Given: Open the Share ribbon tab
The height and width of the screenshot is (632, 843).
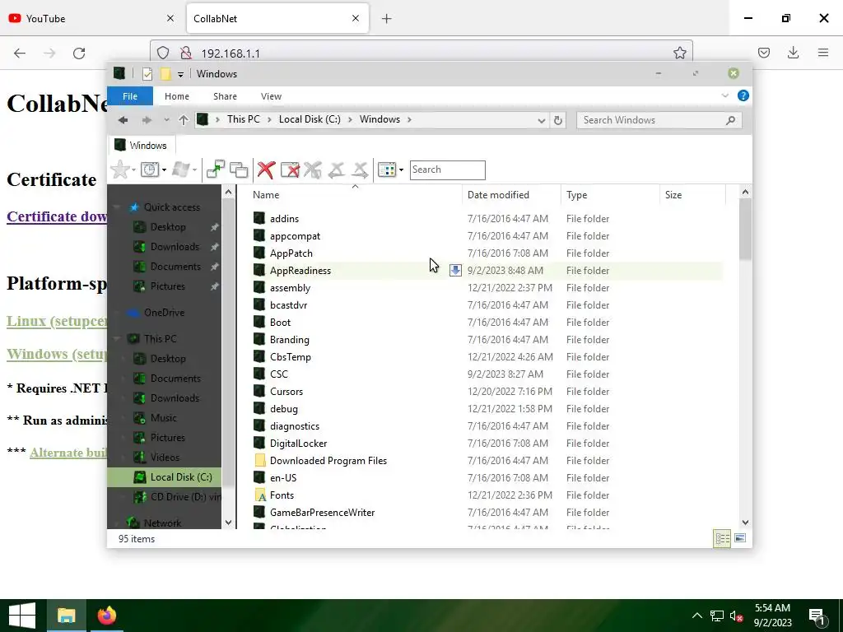Looking at the screenshot, I should click(225, 96).
